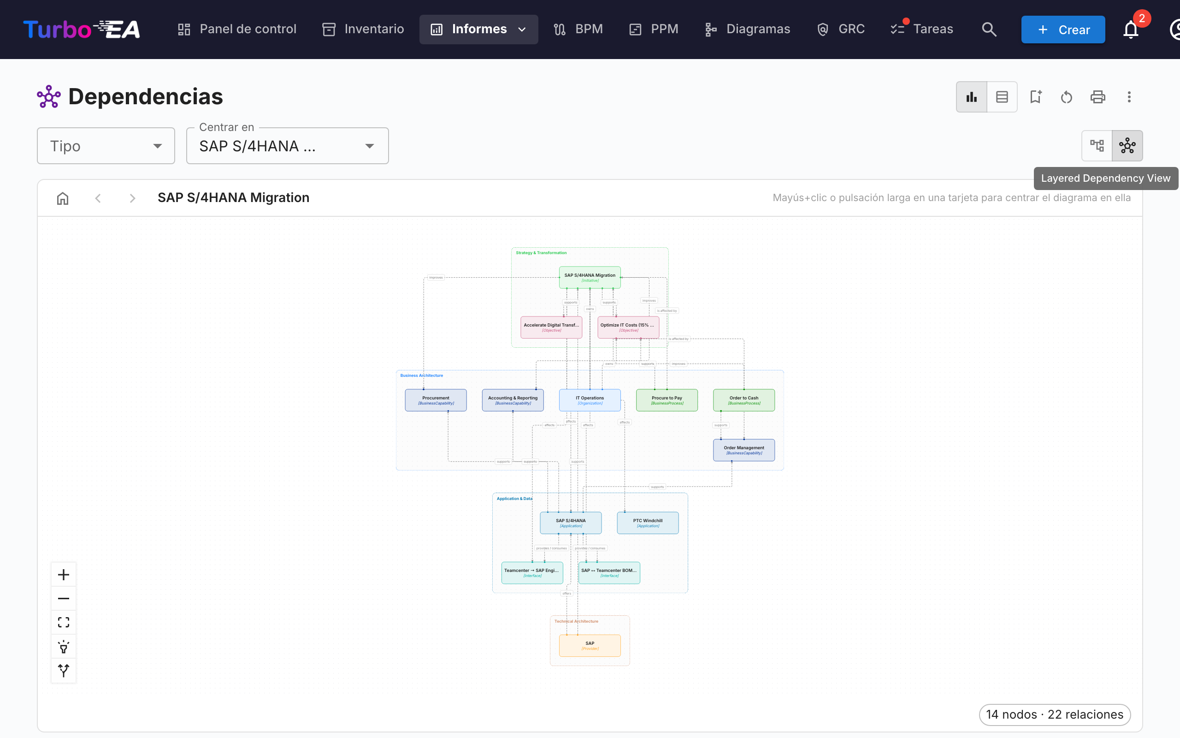
Task: Click the Business Architecture layer label
Action: pos(421,375)
